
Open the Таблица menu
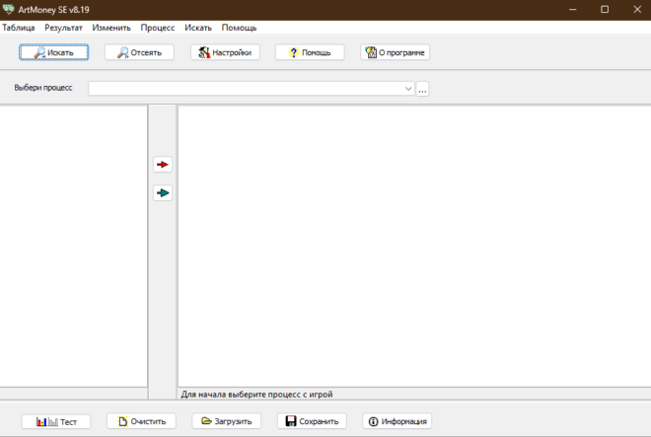point(19,28)
